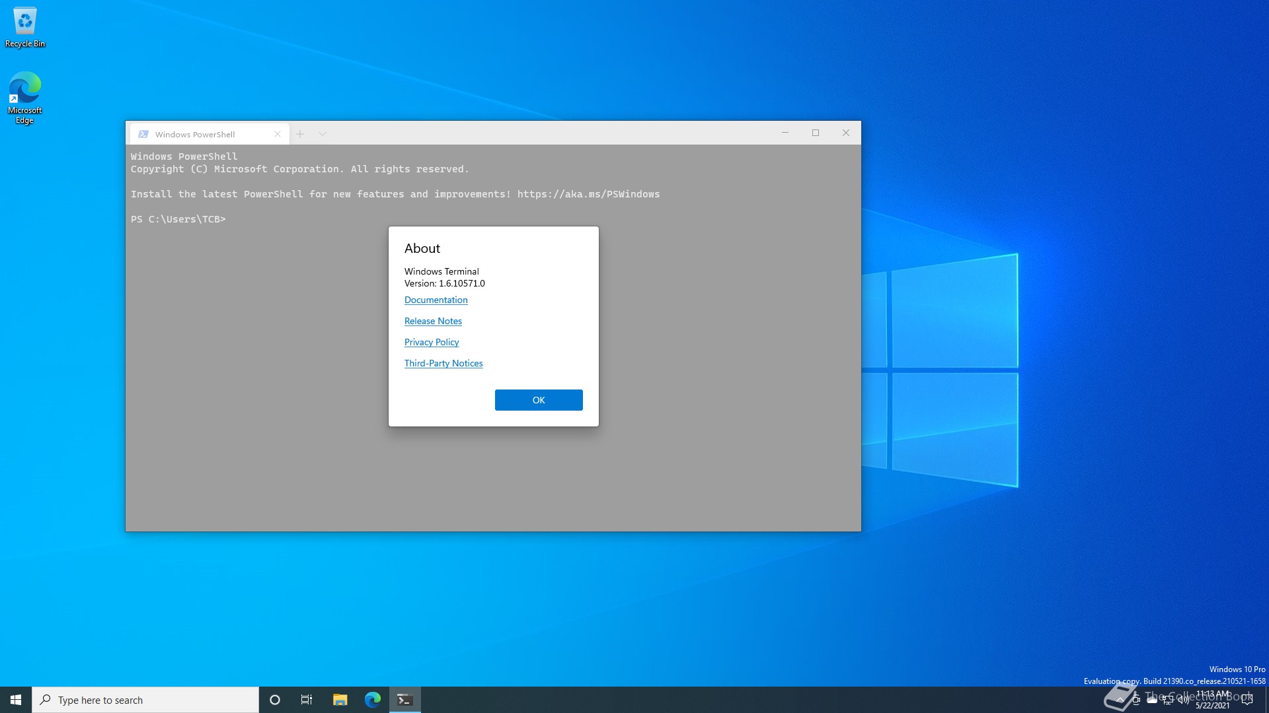The width and height of the screenshot is (1269, 713).
Task: Click the https://aka.ms/PSWindows URL text
Action: [588, 194]
